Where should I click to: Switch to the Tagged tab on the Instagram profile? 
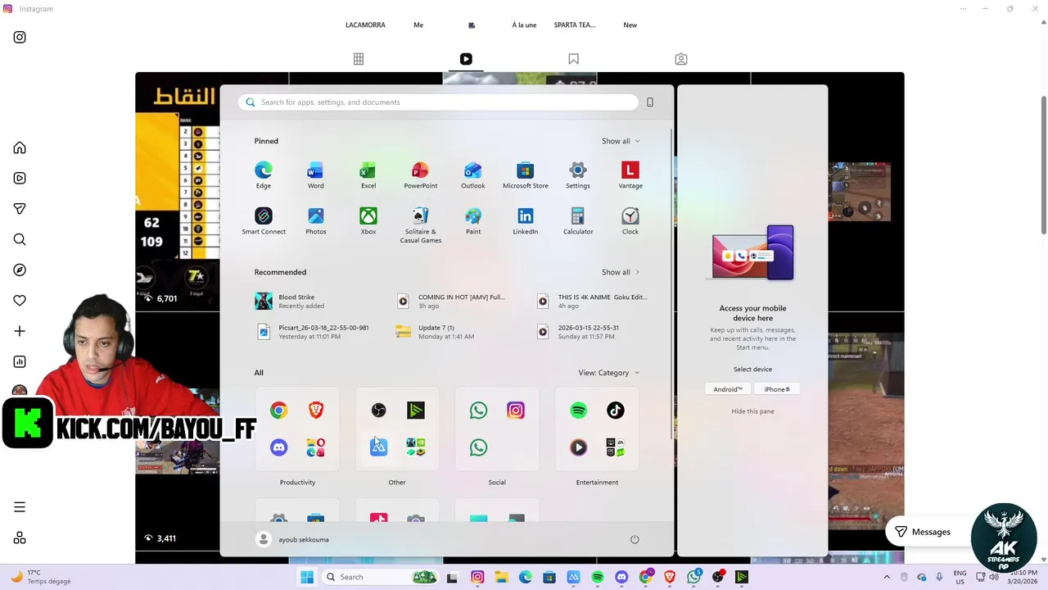coord(681,59)
